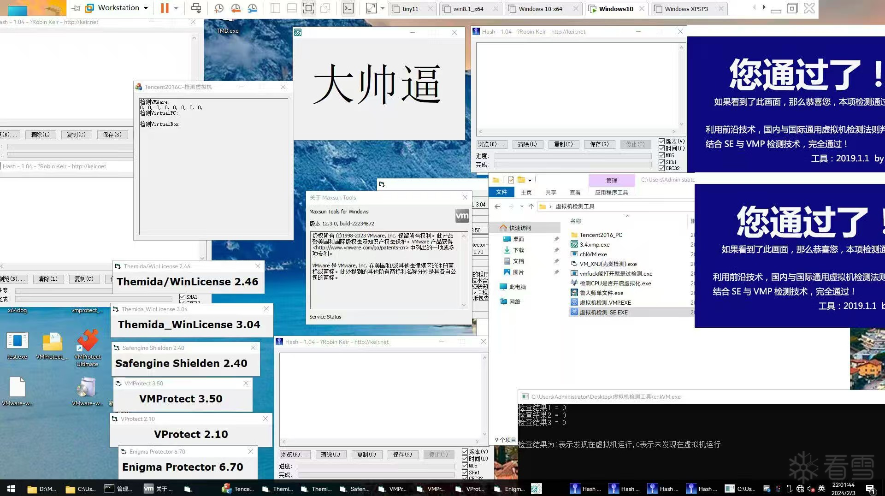Image resolution: width=885 pixels, height=496 pixels.
Task: Open Explorer quick access toolbar dropdown
Action: point(530,180)
